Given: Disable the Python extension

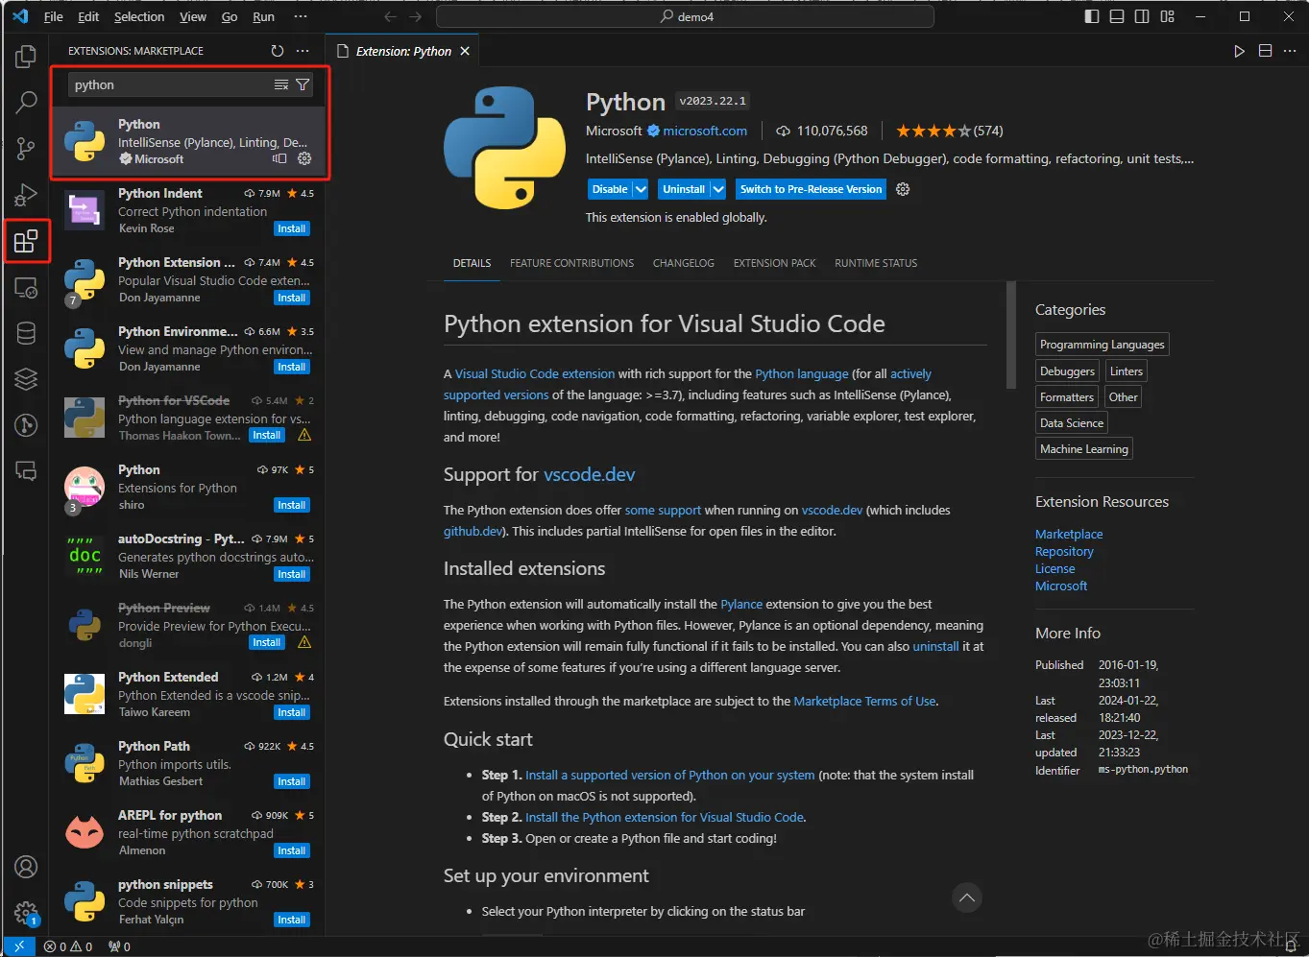Looking at the screenshot, I should [610, 189].
